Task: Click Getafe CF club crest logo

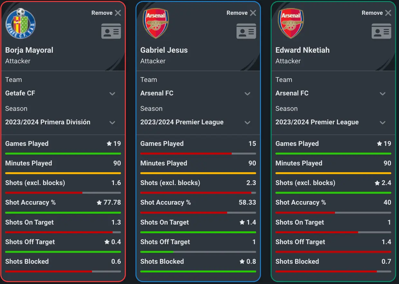Action: coord(21,24)
